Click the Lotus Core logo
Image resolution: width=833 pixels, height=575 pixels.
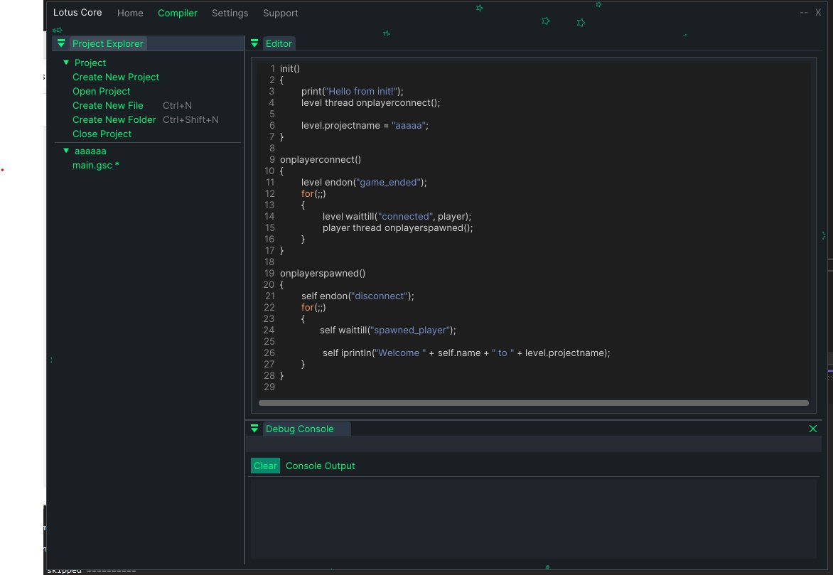pos(77,12)
